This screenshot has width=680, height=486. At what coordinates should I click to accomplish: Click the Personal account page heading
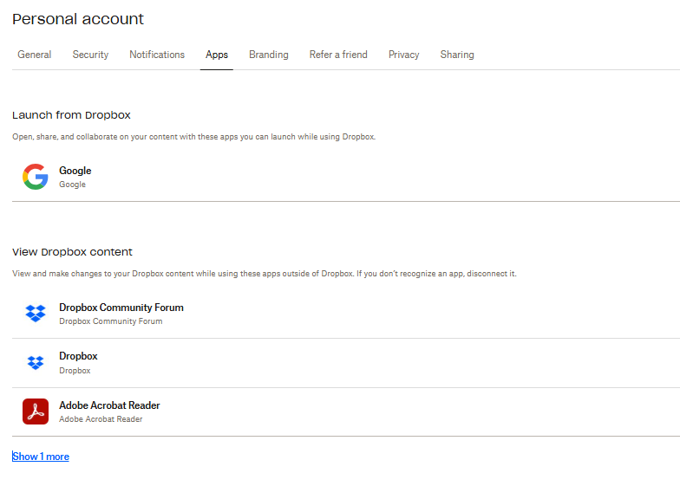click(78, 19)
